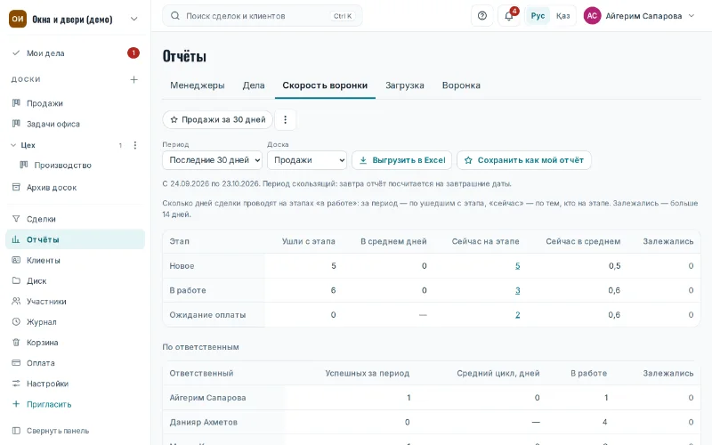Select the Скорость воронки tab
712x445 pixels.
[x=325, y=85]
